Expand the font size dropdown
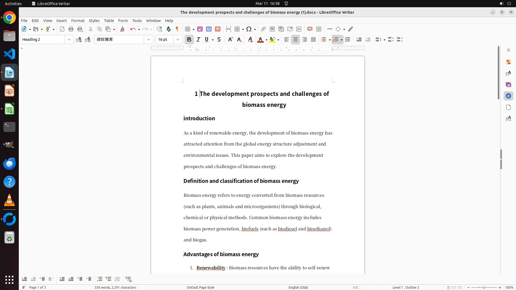Screen dimensions: 516x290 178,39
